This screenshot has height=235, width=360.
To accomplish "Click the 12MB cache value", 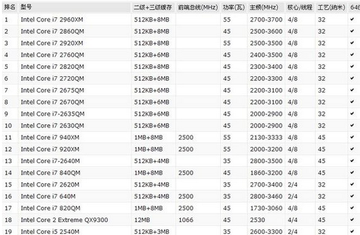I will click(x=142, y=220).
